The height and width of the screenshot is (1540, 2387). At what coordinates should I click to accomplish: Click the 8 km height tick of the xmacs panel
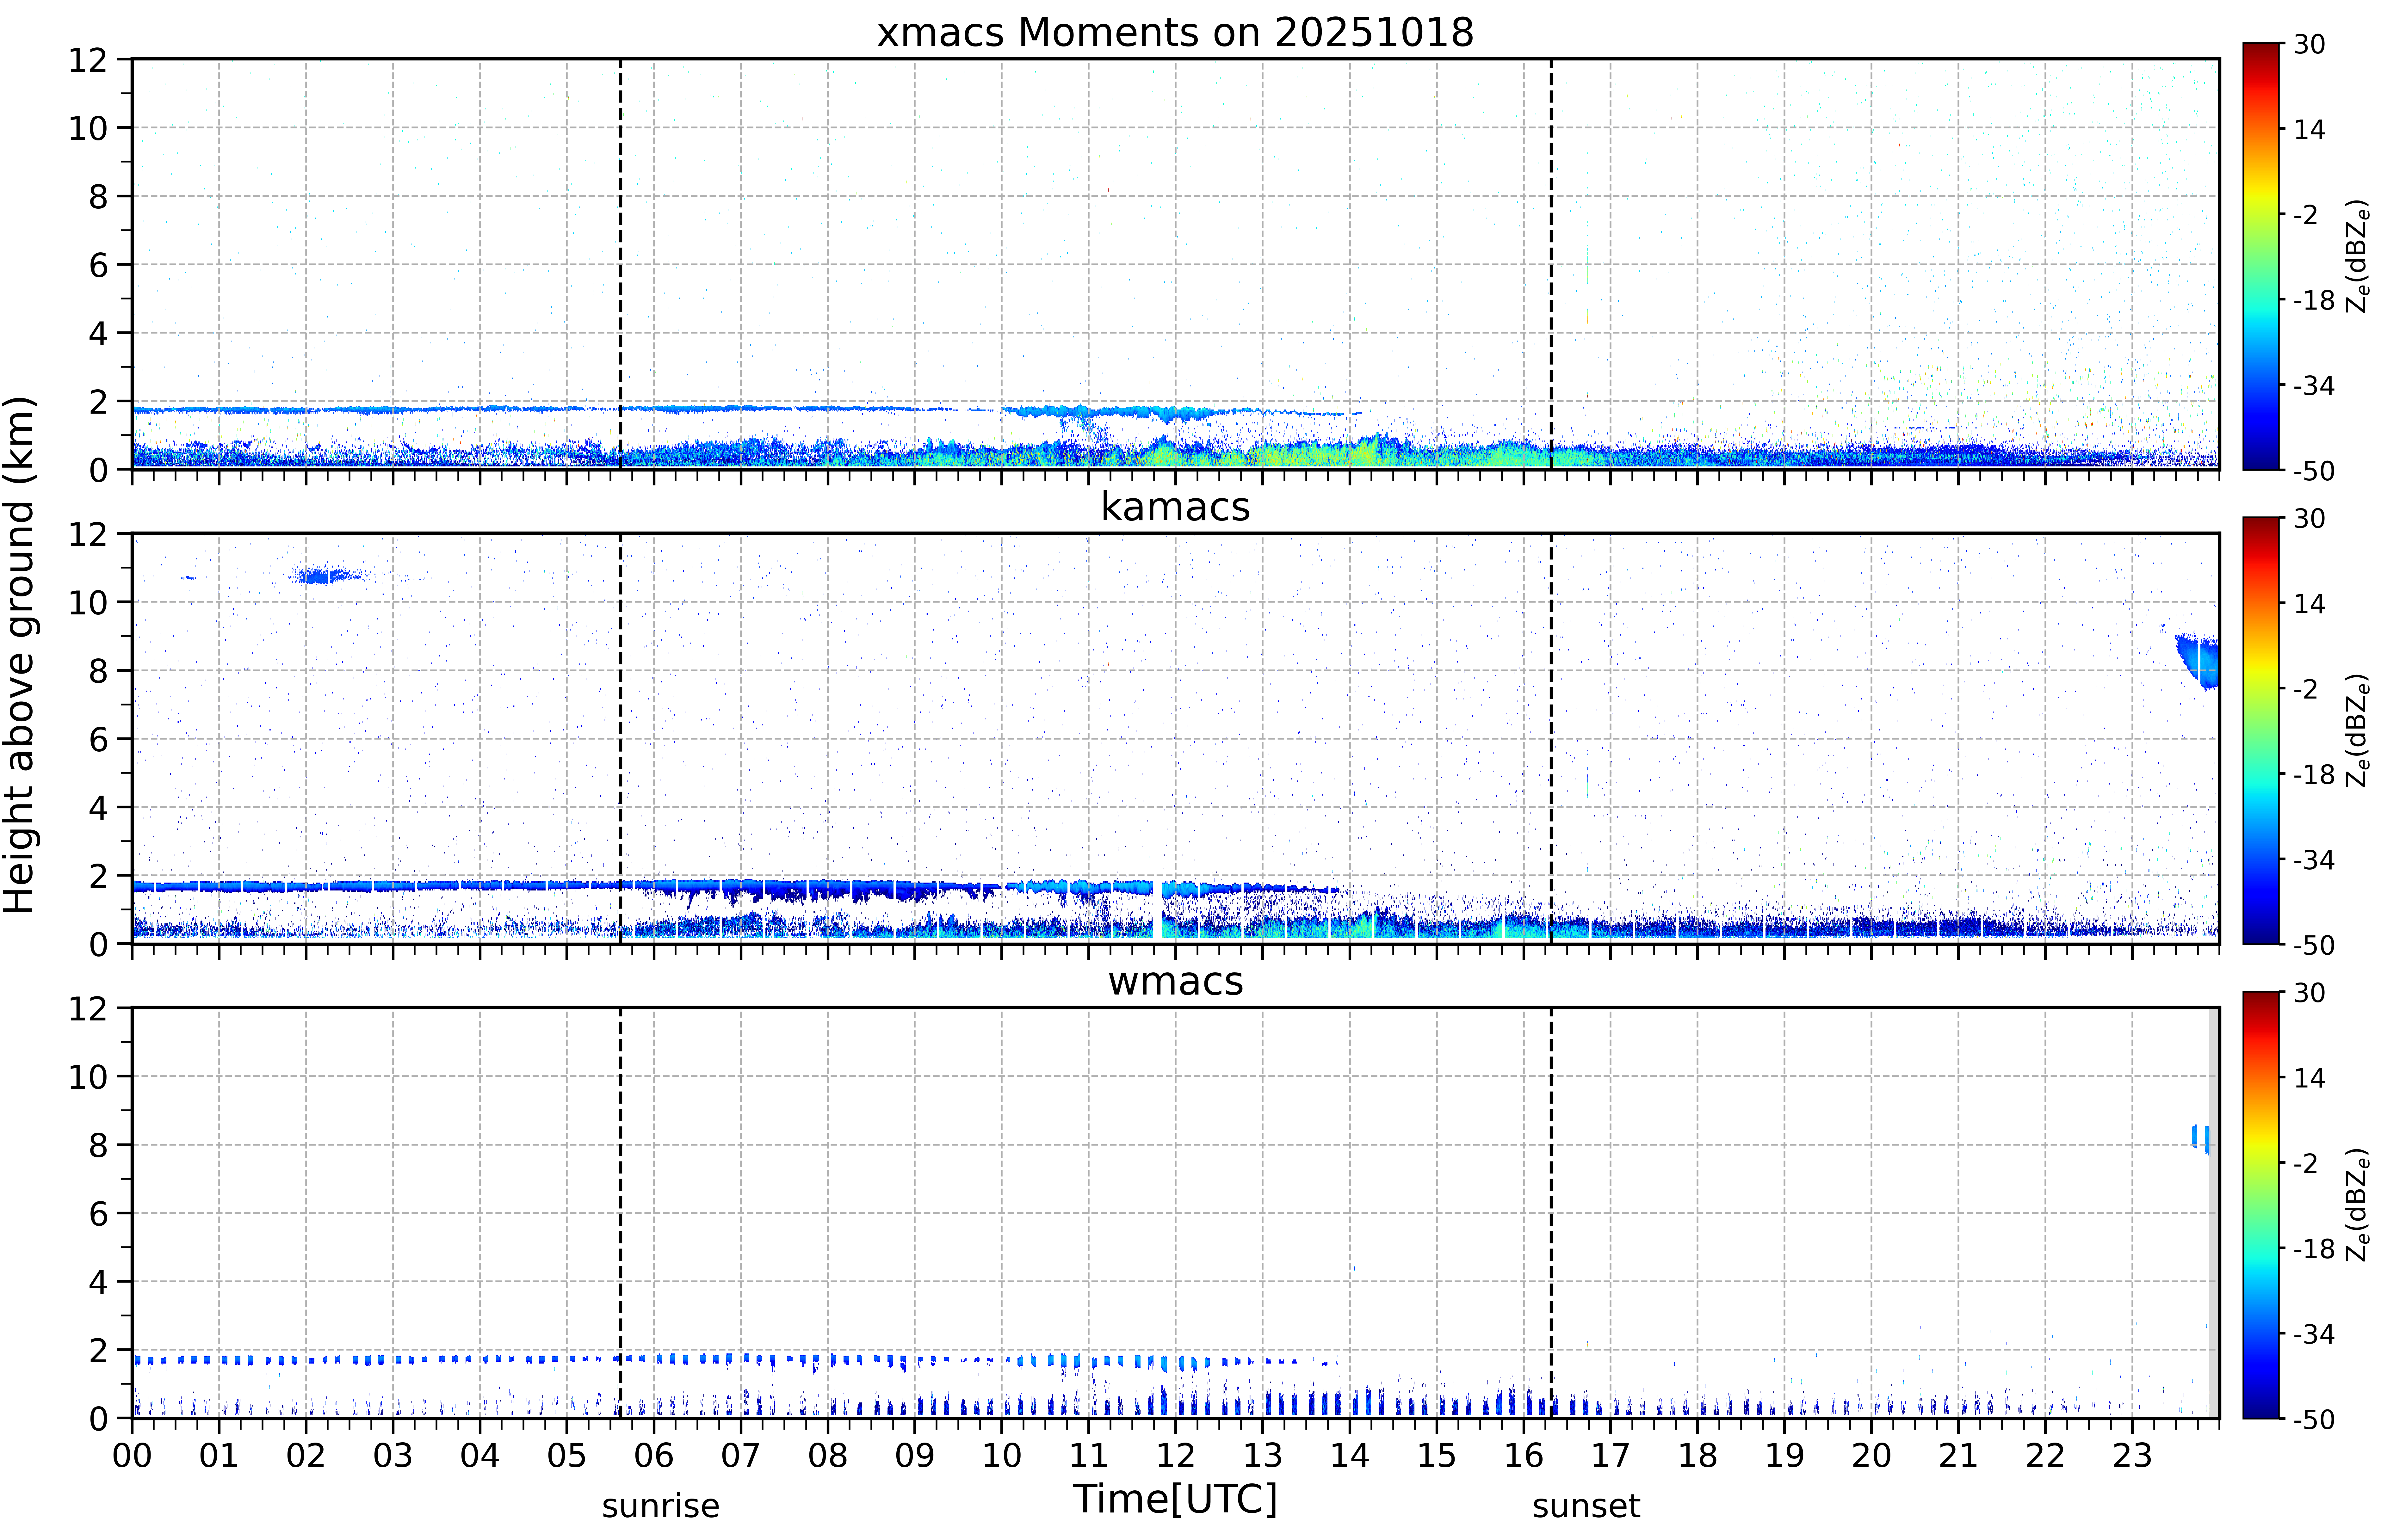(x=98, y=197)
